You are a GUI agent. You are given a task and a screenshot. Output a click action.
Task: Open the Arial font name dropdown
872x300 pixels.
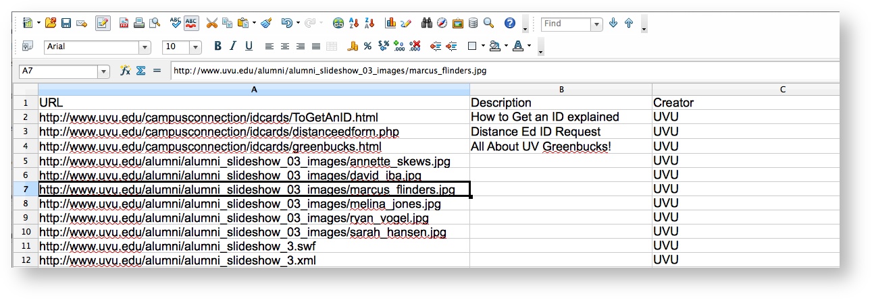(x=145, y=47)
